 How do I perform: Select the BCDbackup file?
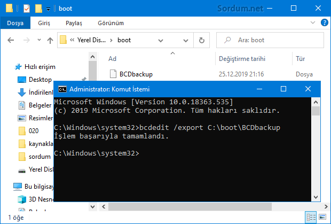point(136,74)
